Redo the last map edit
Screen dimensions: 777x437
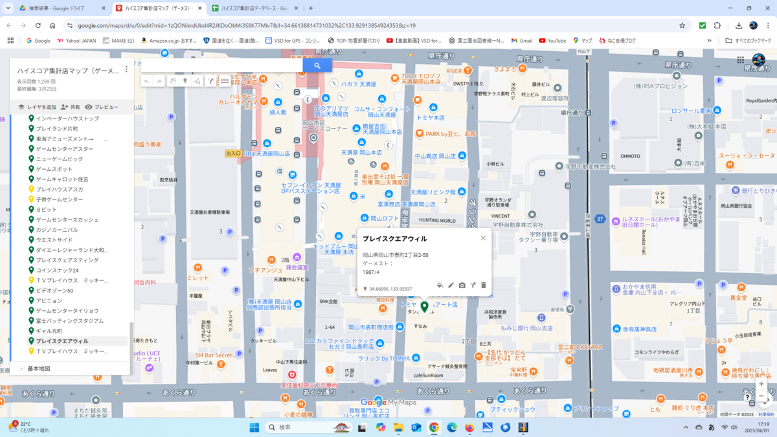(159, 82)
